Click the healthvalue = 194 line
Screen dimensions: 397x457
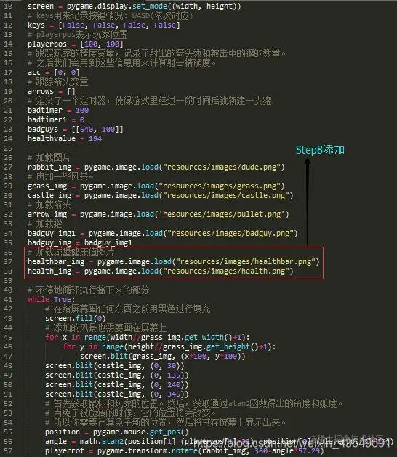[x=65, y=138]
